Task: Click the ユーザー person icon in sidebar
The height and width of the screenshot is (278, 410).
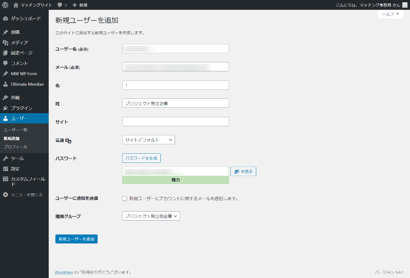Action: [5, 118]
